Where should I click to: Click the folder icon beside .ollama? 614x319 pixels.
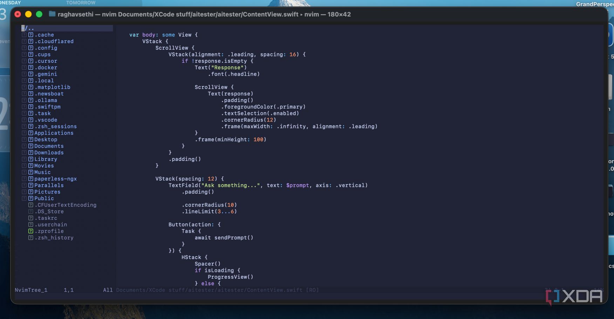31,100
